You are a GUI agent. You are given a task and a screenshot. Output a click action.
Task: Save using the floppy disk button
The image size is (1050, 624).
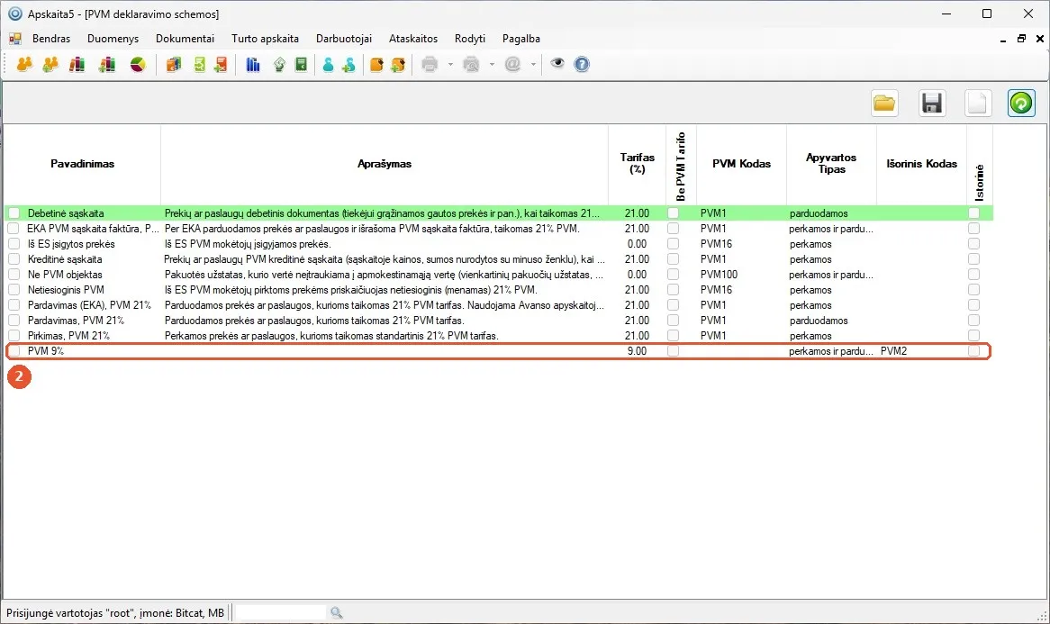tap(932, 104)
